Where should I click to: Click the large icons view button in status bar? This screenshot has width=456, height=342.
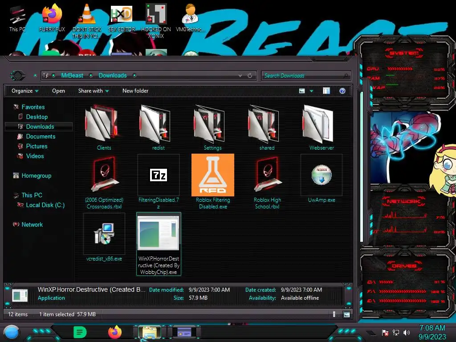[346, 314]
